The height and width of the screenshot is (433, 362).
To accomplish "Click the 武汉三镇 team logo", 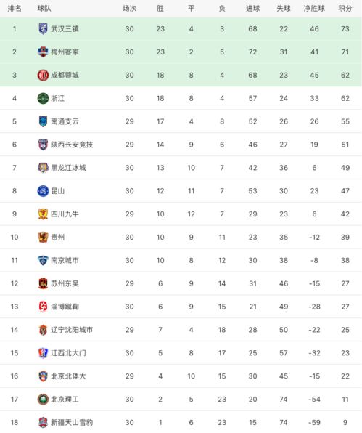I will 43,29.
